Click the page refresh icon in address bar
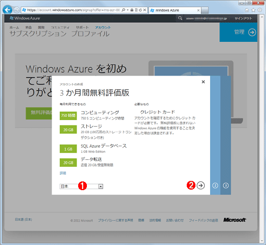This screenshot has width=266, height=245. click(x=140, y=10)
